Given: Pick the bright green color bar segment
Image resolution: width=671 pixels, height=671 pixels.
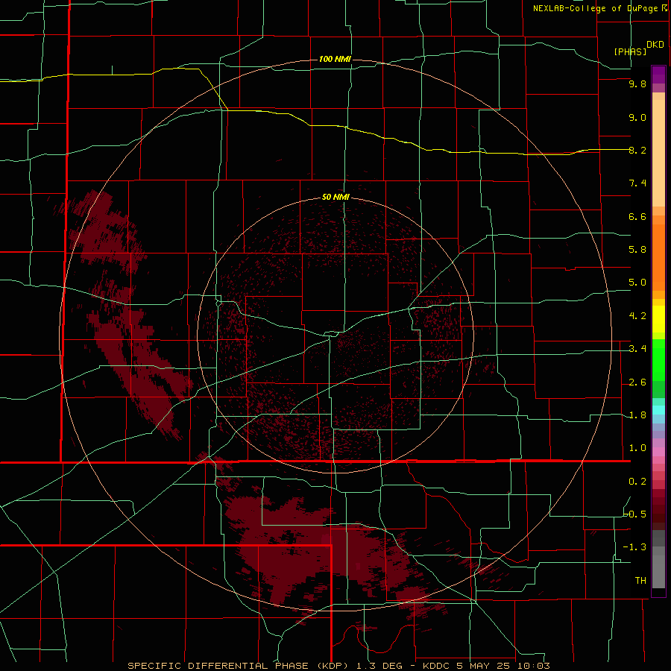Looking at the screenshot, I should coord(658,359).
